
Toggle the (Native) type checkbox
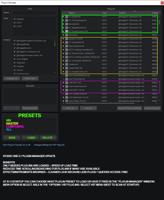tap(14, 19)
